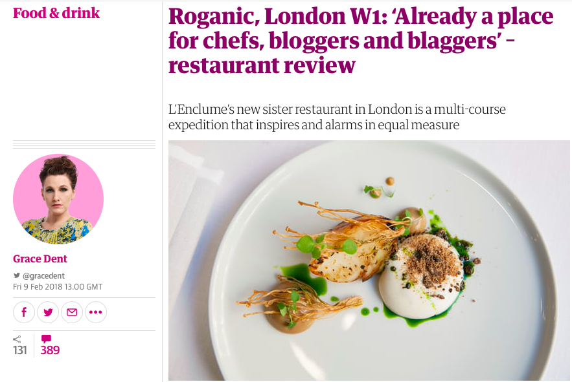This screenshot has height=382, width=572.
Task: Open the Food & drink section
Action: (56, 13)
